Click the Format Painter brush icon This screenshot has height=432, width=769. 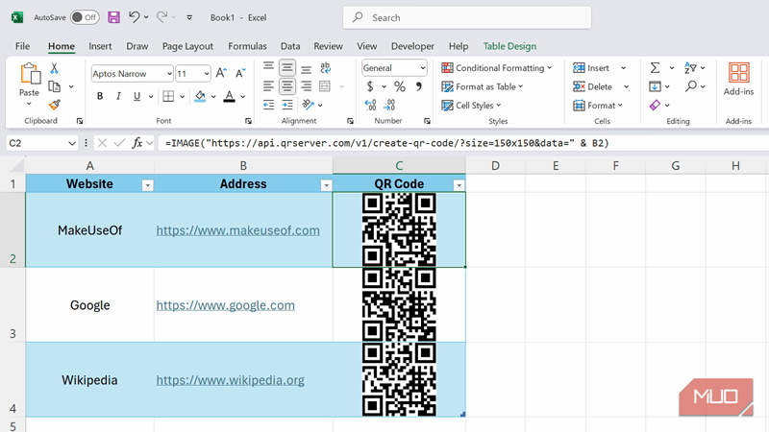(55, 105)
